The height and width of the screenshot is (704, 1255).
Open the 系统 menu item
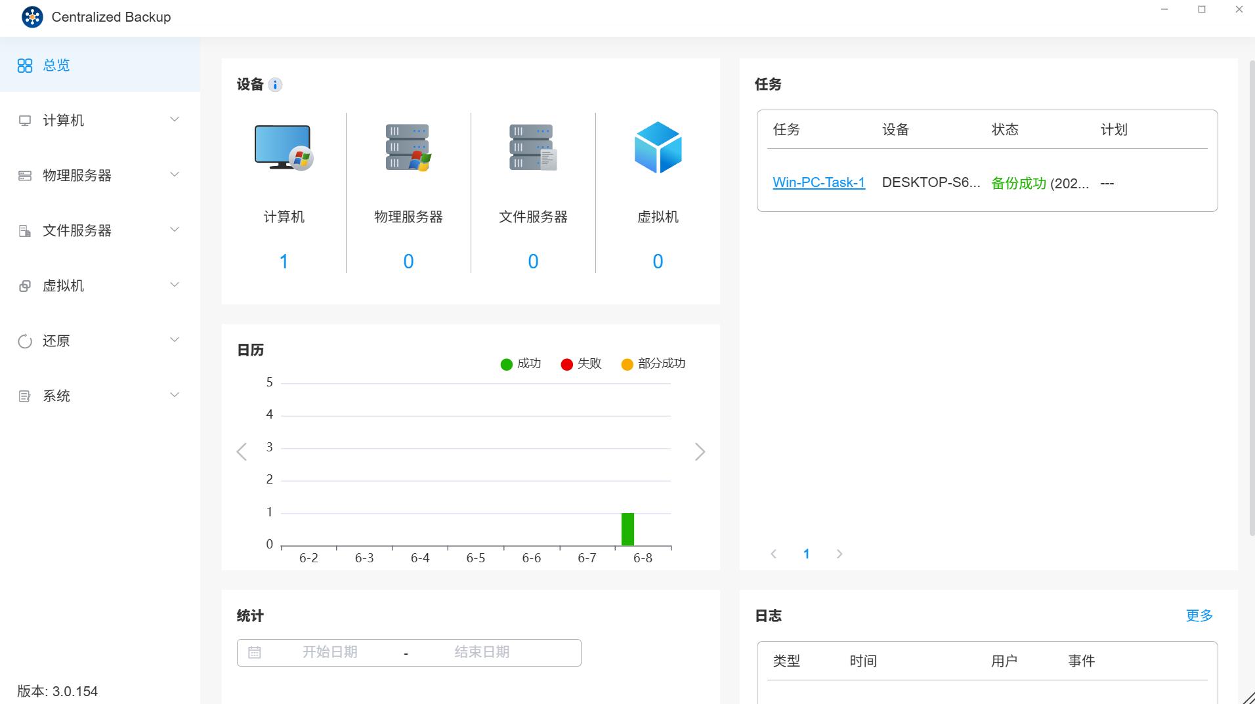pyautogui.click(x=100, y=396)
